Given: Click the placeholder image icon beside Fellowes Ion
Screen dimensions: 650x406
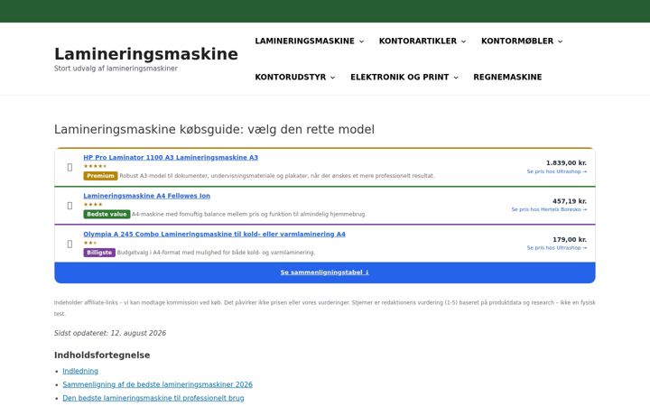Looking at the screenshot, I should [x=70, y=206].
